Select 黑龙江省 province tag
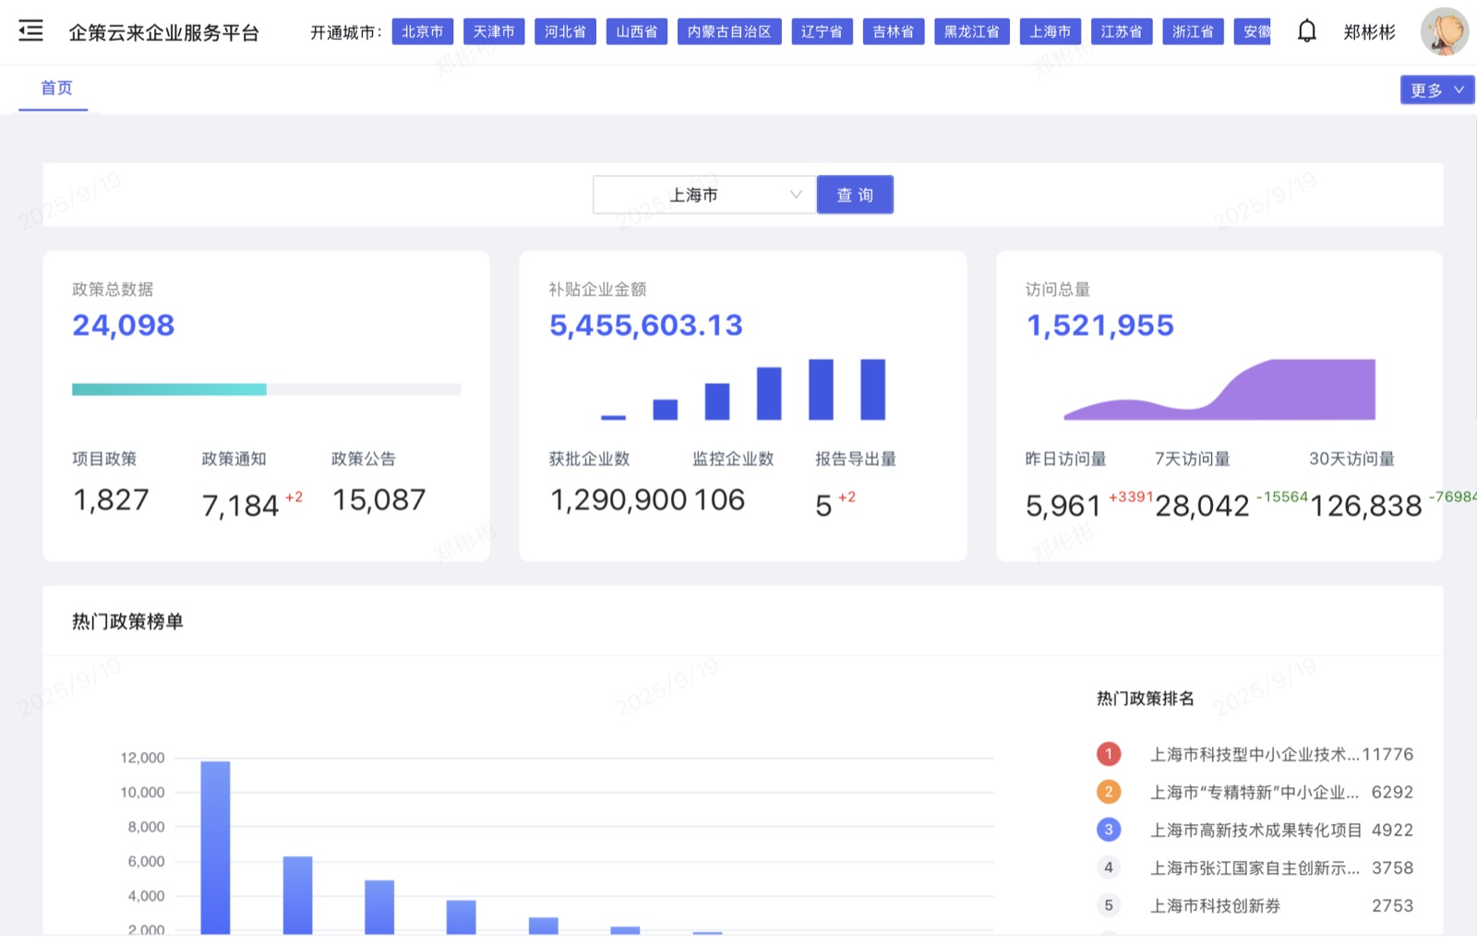Viewport: 1477px width, 944px height. (972, 31)
